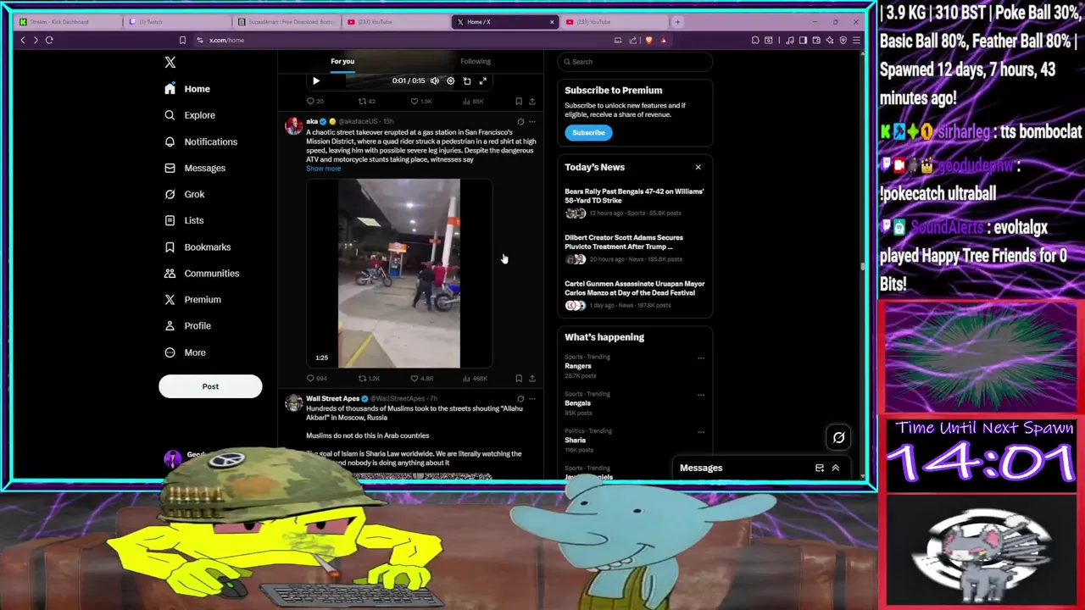This screenshot has height=610, width=1085.
Task: Reply to the tweet with 994 replies
Action: click(315, 379)
